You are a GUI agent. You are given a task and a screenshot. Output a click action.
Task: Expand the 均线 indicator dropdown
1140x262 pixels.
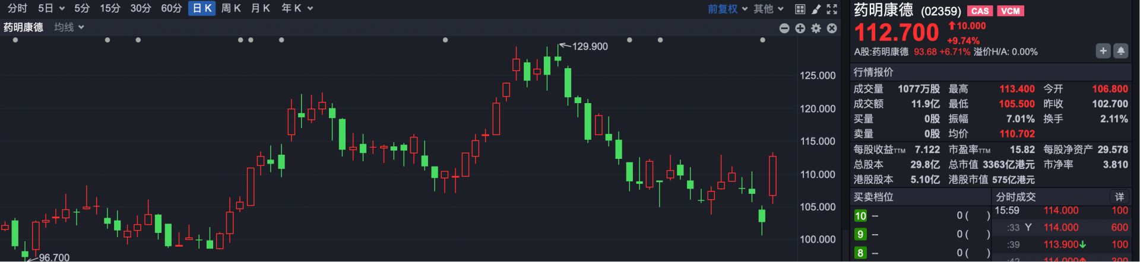[69, 27]
